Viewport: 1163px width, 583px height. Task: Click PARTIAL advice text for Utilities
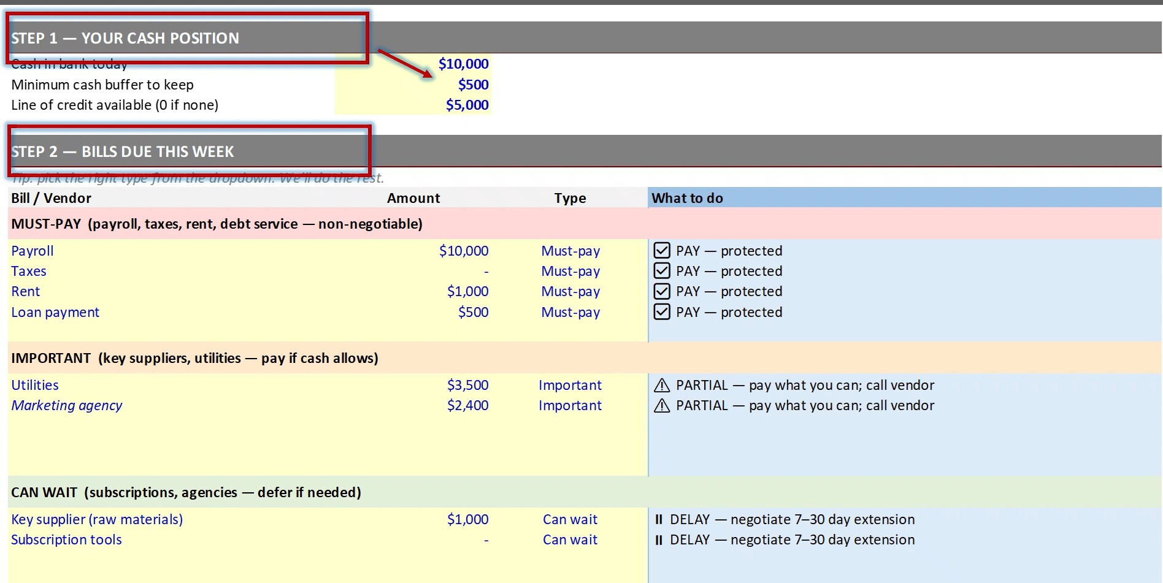click(x=805, y=385)
